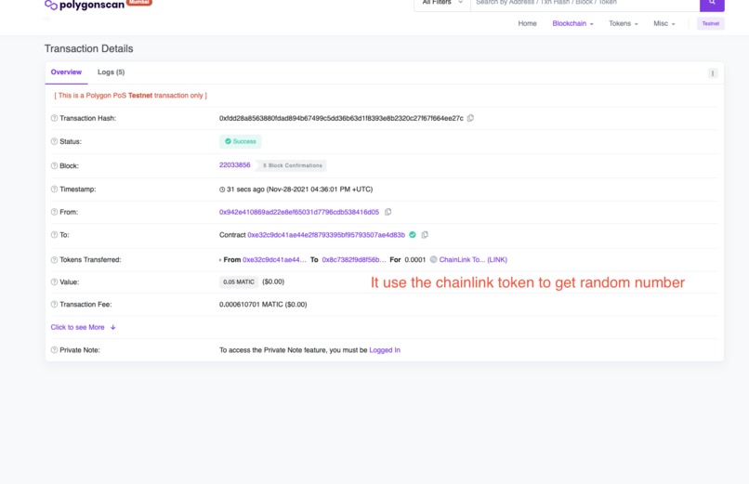Open the From address 0x942e41 link
The height and width of the screenshot is (484, 749).
click(x=299, y=212)
